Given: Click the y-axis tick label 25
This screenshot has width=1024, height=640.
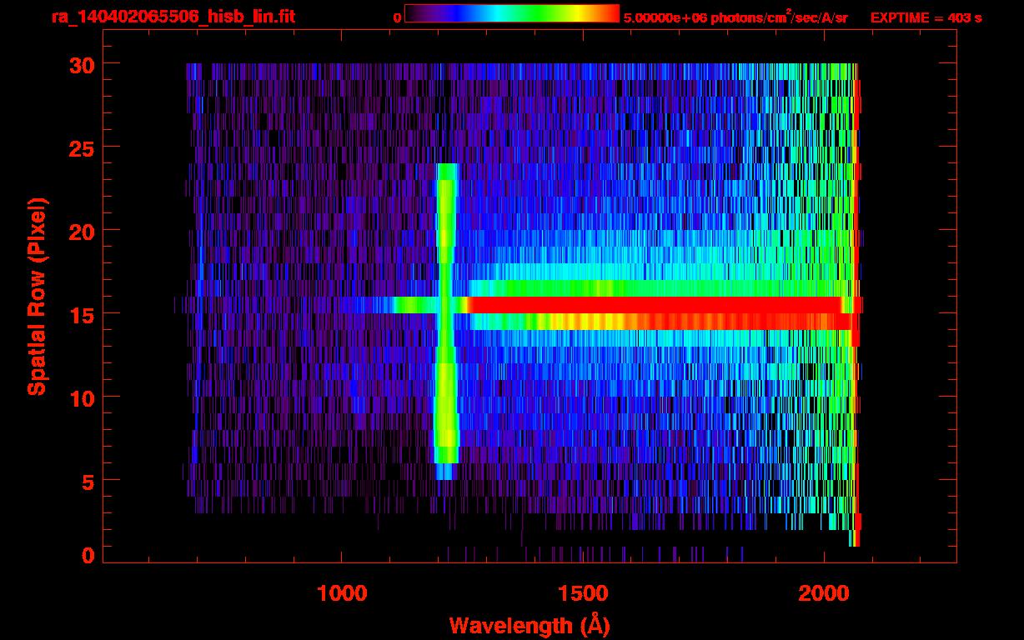Looking at the screenshot, I should click(x=80, y=147).
